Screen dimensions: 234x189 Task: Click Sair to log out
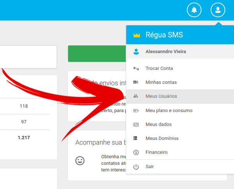coord(150,167)
